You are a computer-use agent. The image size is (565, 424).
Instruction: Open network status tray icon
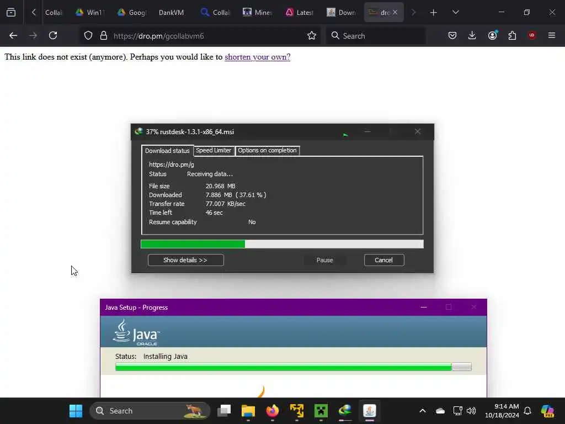pos(457,411)
